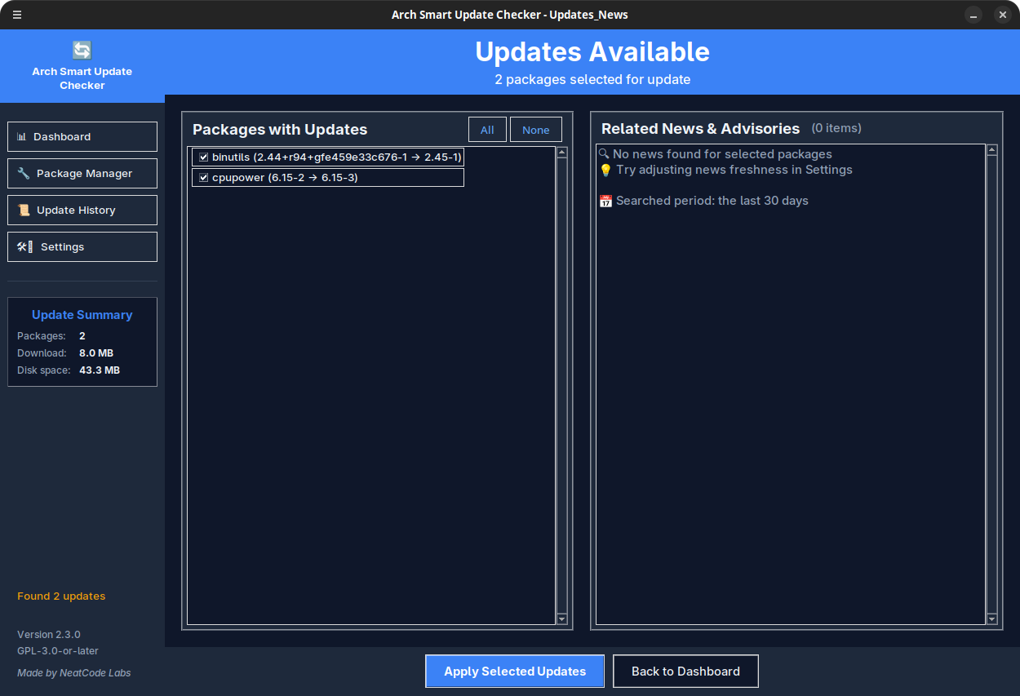Screen dimensions: 1020x696
Task: Click the lightbulb tip icon
Action: 605,170
